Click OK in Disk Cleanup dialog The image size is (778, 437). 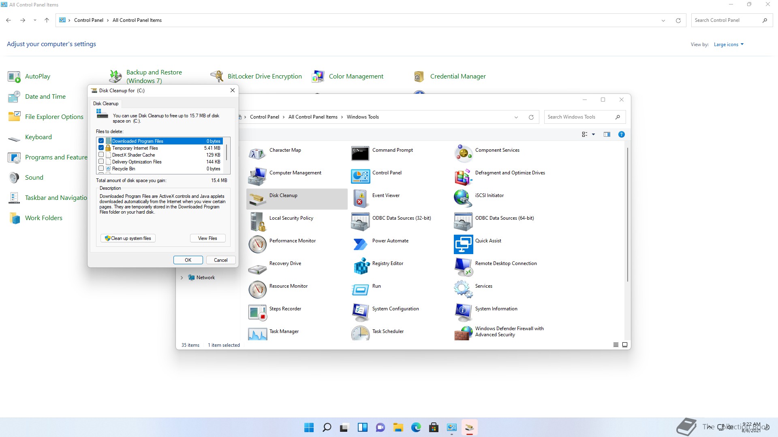[188, 260]
